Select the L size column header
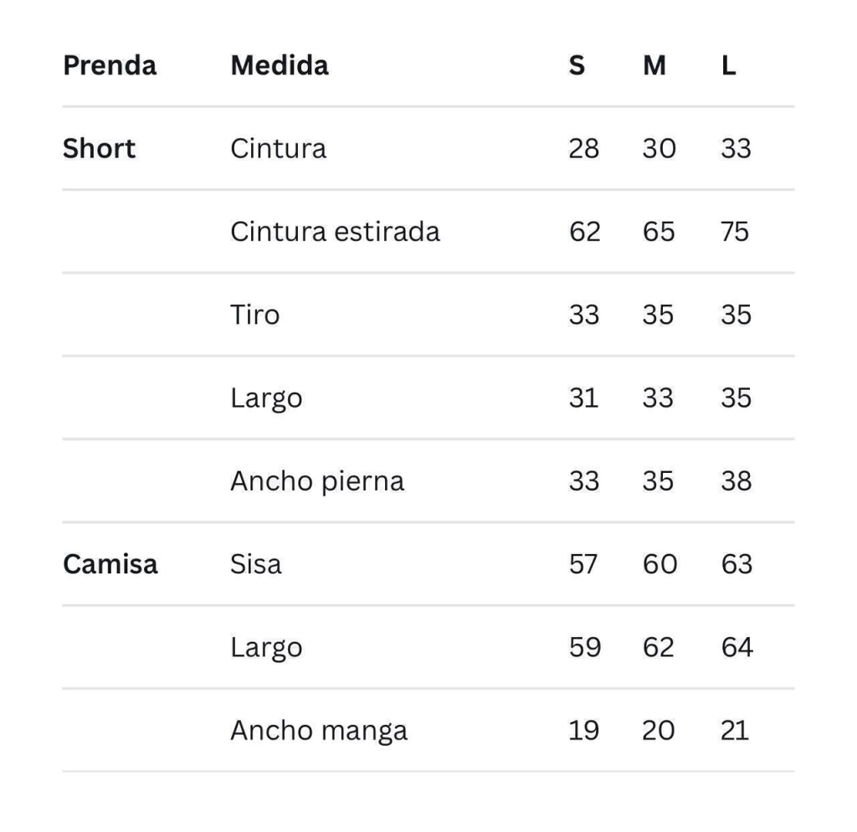Screen dimensions: 857x832 [729, 65]
